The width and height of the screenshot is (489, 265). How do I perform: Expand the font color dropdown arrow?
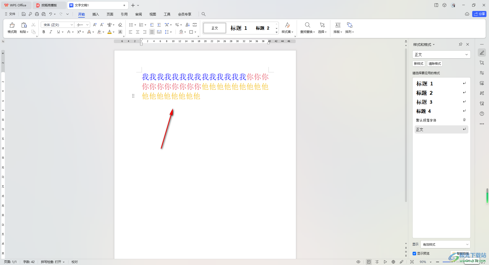114,32
